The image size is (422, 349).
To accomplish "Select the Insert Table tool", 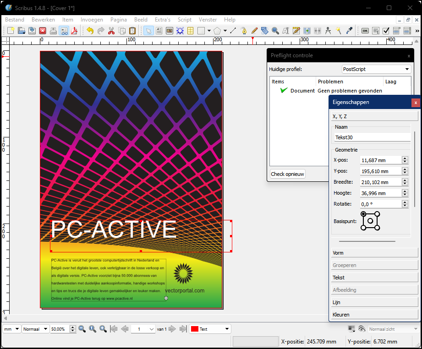I will pyautogui.click(x=191, y=31).
